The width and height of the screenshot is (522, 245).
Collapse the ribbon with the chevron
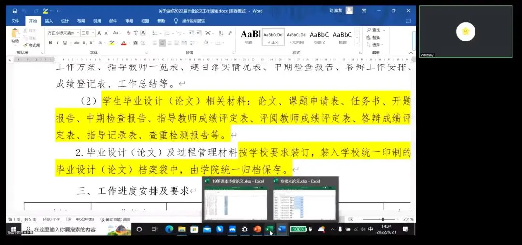point(410,53)
